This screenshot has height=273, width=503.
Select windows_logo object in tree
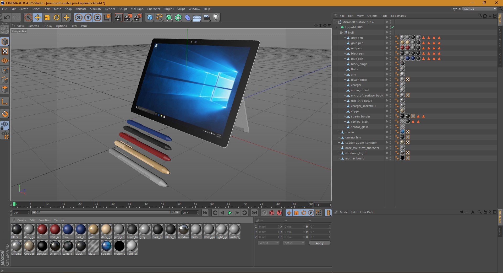tap(355, 153)
